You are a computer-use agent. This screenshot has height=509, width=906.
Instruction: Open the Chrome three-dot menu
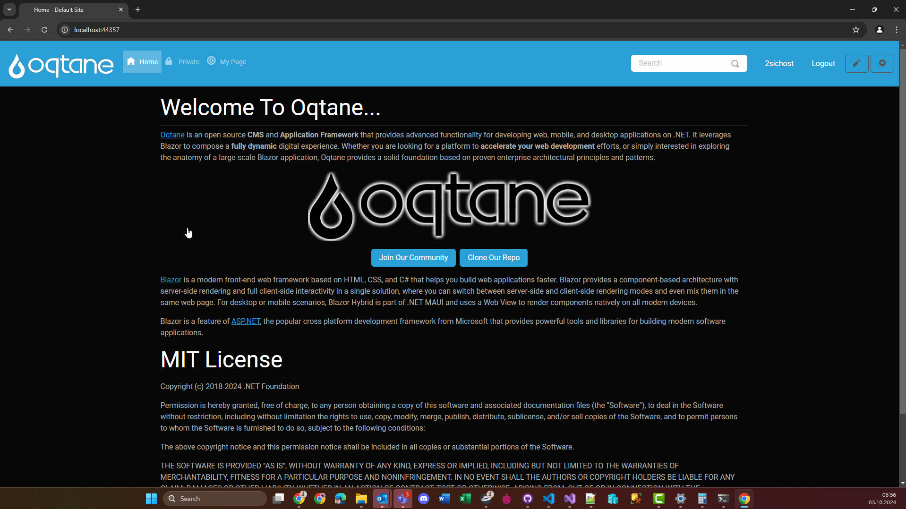pyautogui.click(x=896, y=30)
